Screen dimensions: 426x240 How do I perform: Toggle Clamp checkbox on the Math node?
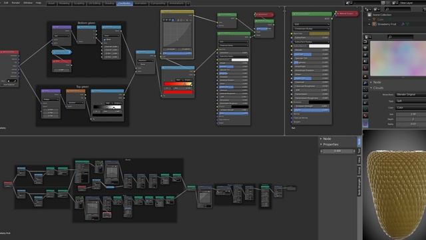pyautogui.click(x=139, y=64)
